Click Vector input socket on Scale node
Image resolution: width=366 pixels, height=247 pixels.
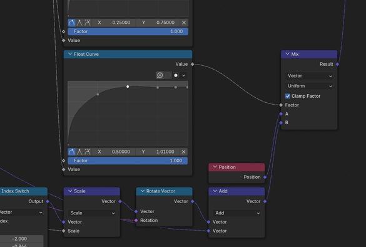[64, 222]
